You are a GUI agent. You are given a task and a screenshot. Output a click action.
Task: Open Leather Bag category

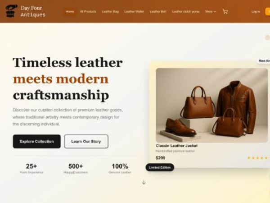[110, 12]
